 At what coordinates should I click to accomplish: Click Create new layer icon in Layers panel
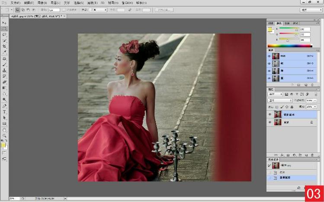306,155
